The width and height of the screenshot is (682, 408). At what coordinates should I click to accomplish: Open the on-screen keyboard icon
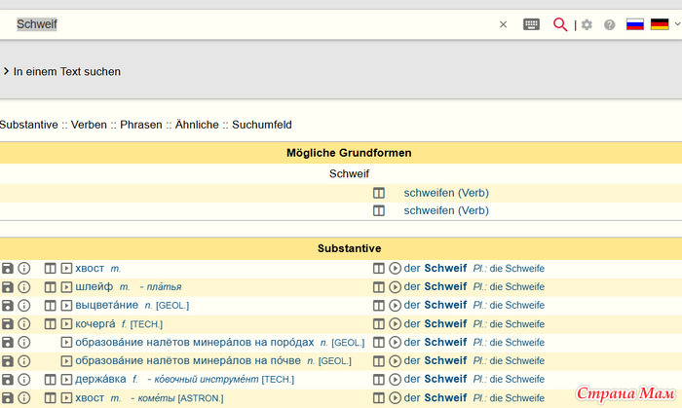[x=531, y=24]
